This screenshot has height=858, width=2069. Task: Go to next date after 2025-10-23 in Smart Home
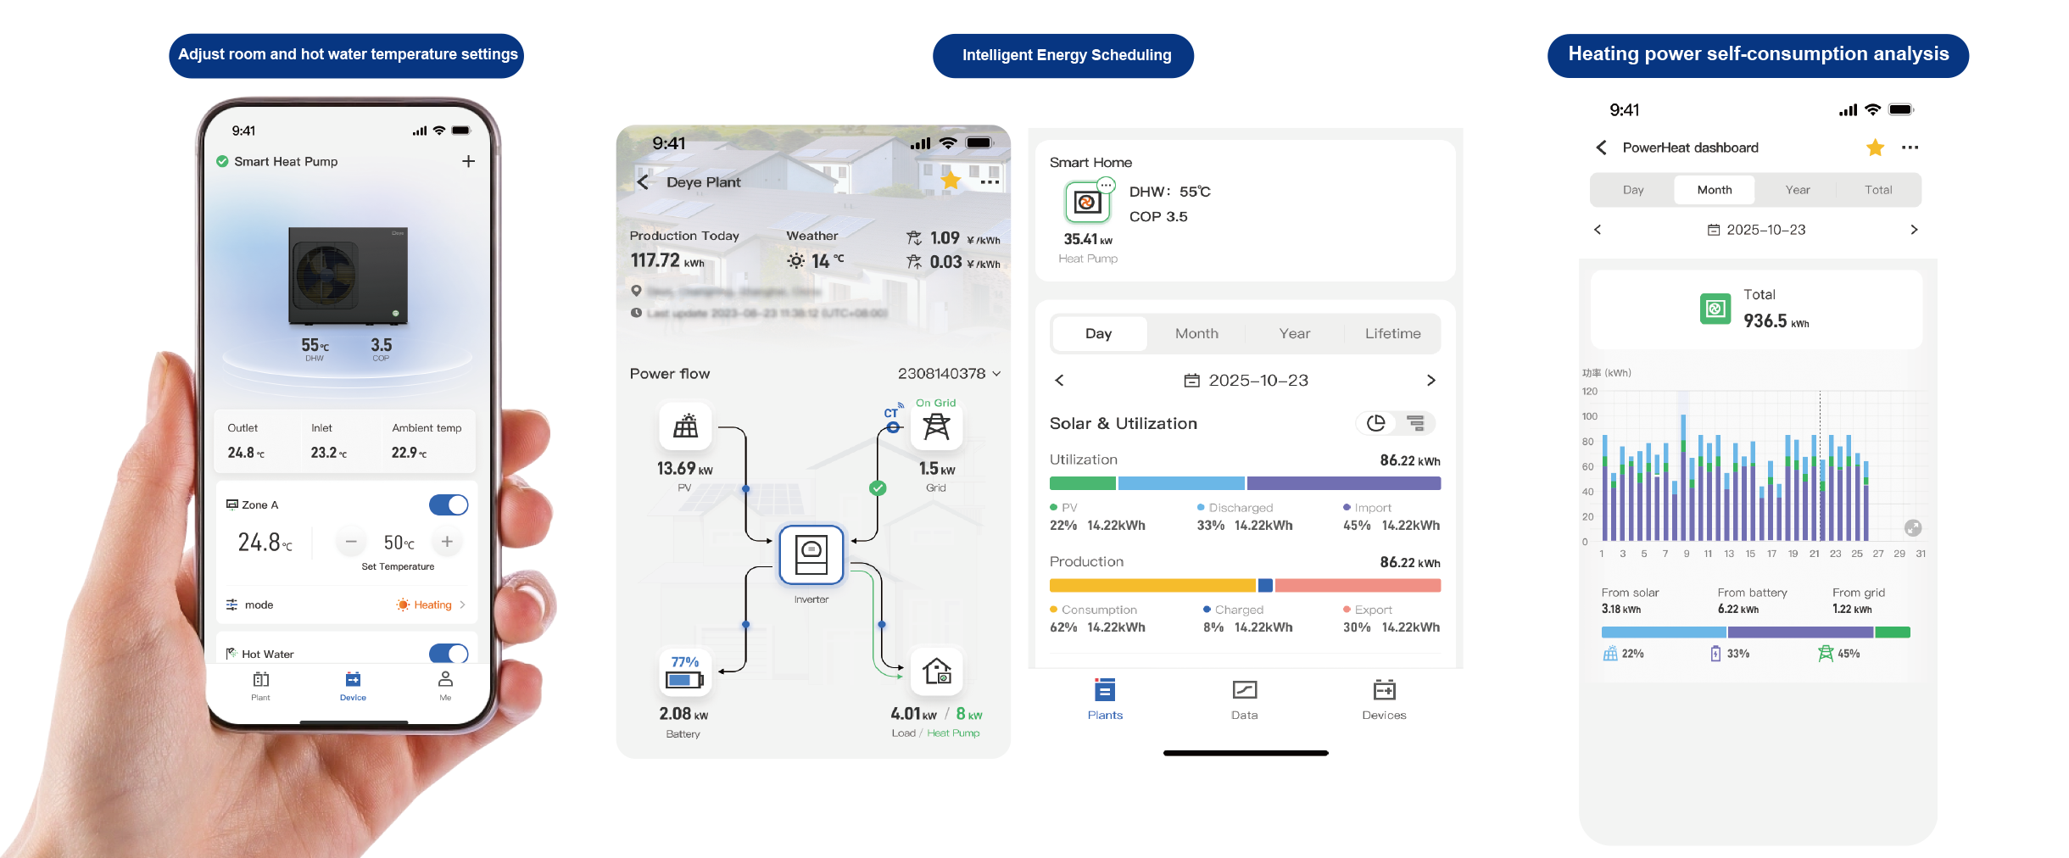click(1430, 381)
